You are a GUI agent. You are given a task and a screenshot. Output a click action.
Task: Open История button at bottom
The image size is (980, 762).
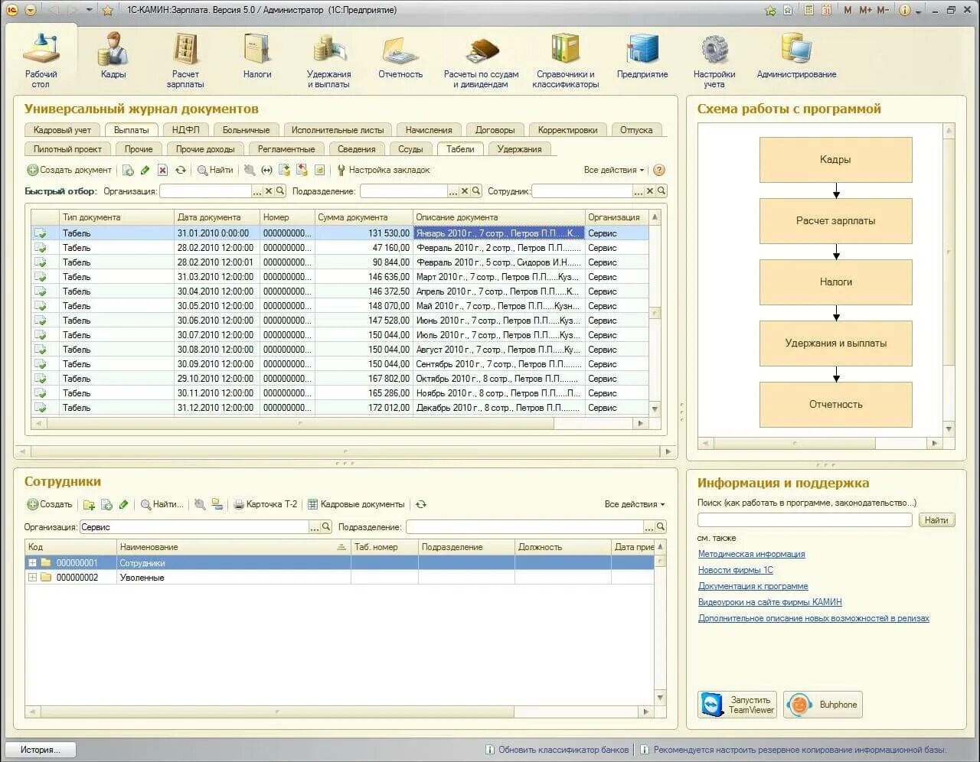(x=41, y=750)
